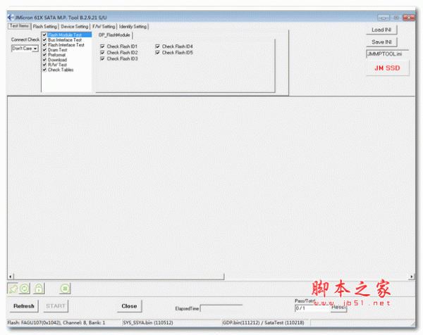Toggle the Bus Interface Test checkbox
The height and width of the screenshot is (335, 423).
pos(45,40)
